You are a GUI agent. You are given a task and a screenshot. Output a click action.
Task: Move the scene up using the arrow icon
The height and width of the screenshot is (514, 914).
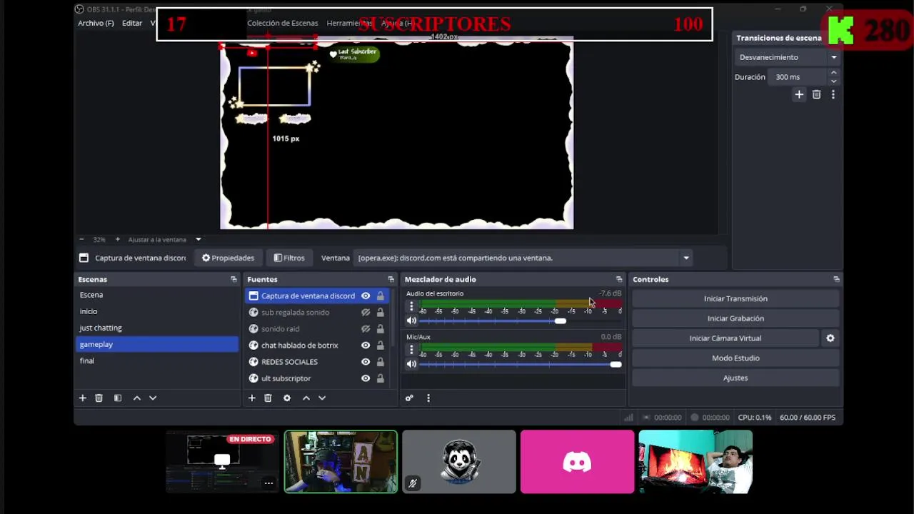pos(137,398)
